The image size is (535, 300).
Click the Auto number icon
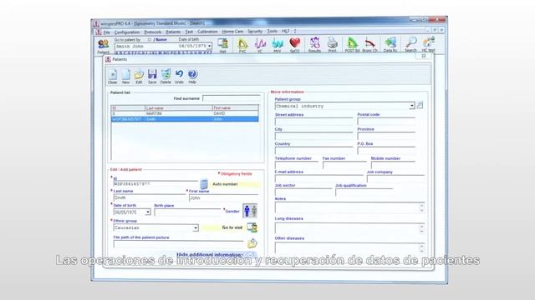[x=204, y=184]
